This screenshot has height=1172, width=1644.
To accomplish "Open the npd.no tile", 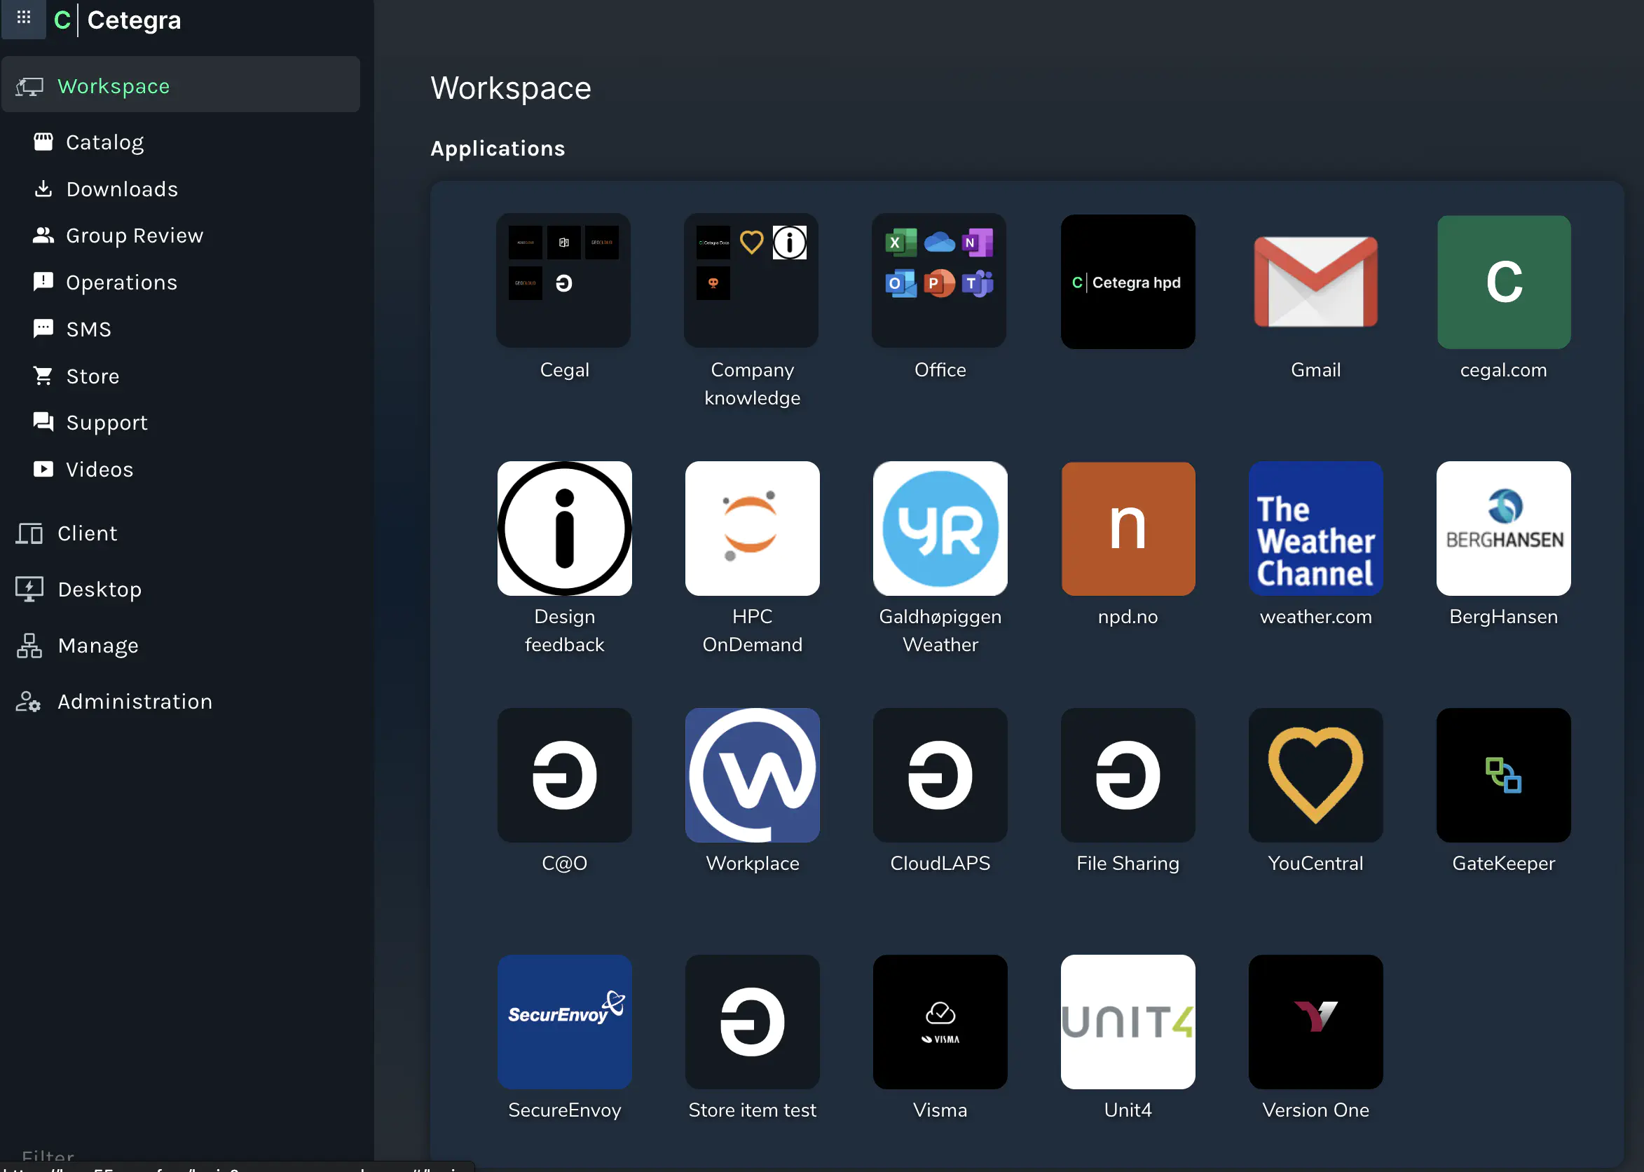I will (1128, 529).
